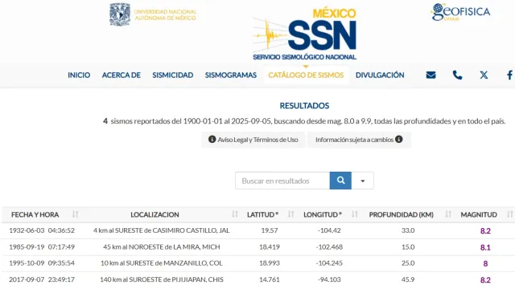Sort by PROFUNDIDAD (KM) arrows
The height and width of the screenshot is (289, 515).
pyautogui.click(x=448, y=214)
